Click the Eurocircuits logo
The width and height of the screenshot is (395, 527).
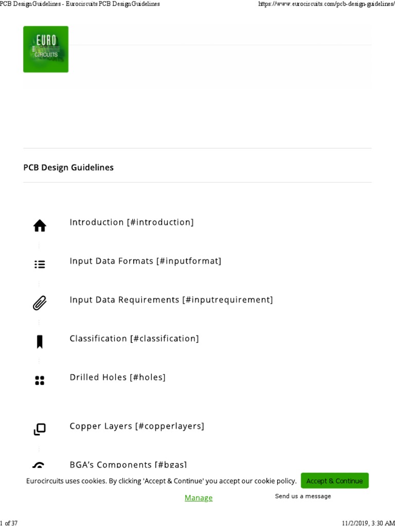(46, 49)
